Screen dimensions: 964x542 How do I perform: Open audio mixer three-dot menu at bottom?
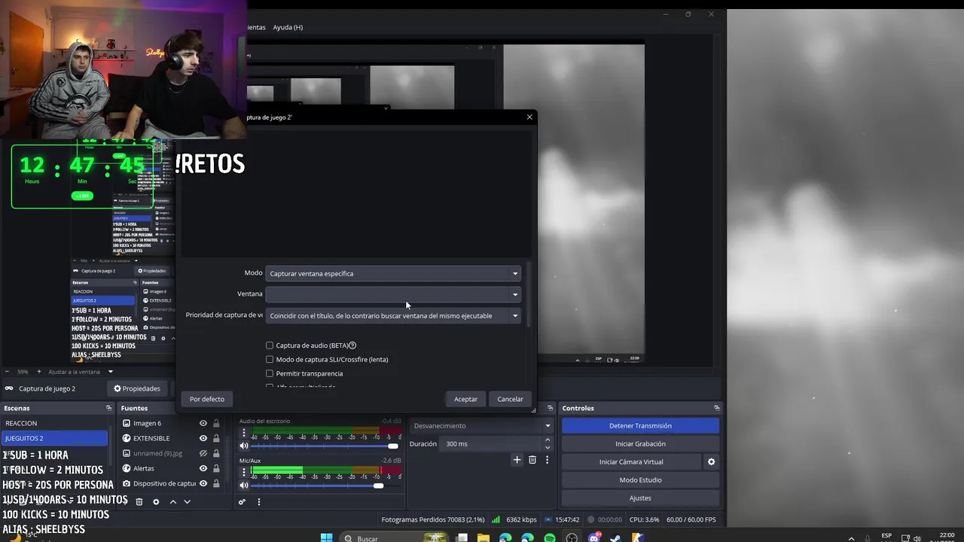259,501
